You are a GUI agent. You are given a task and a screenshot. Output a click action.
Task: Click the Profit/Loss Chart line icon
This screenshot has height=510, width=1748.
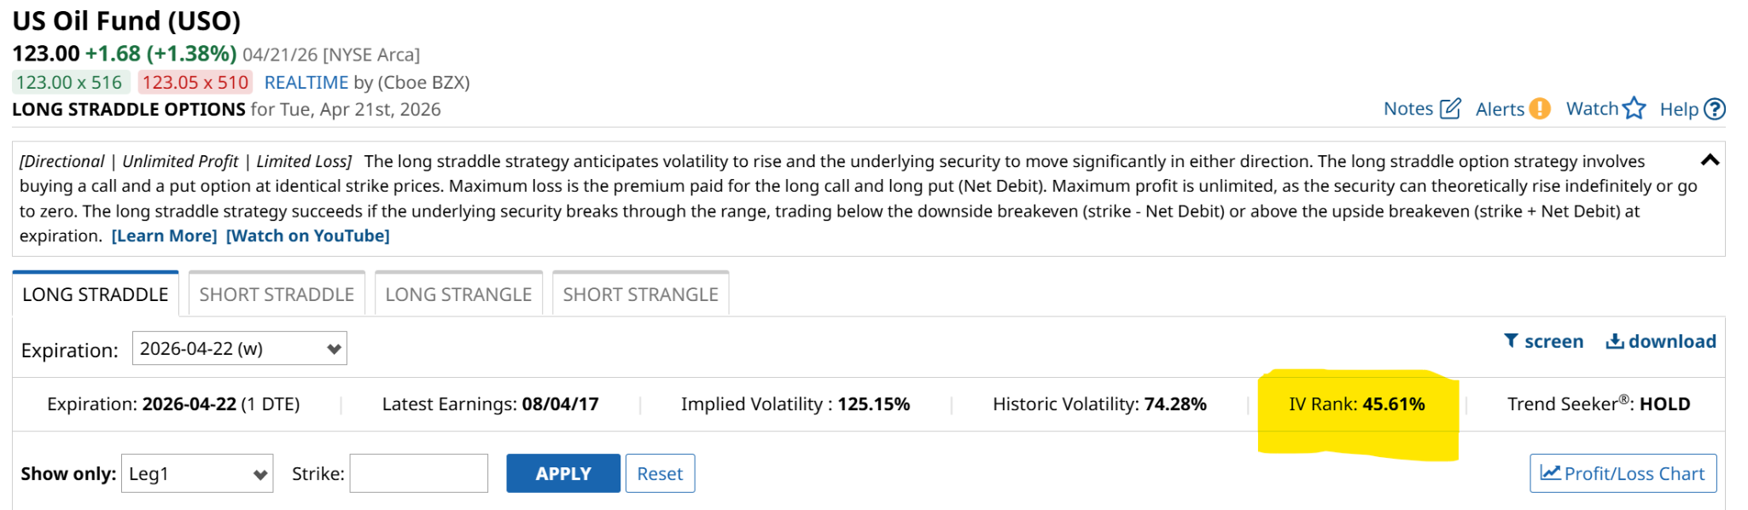1550,472
